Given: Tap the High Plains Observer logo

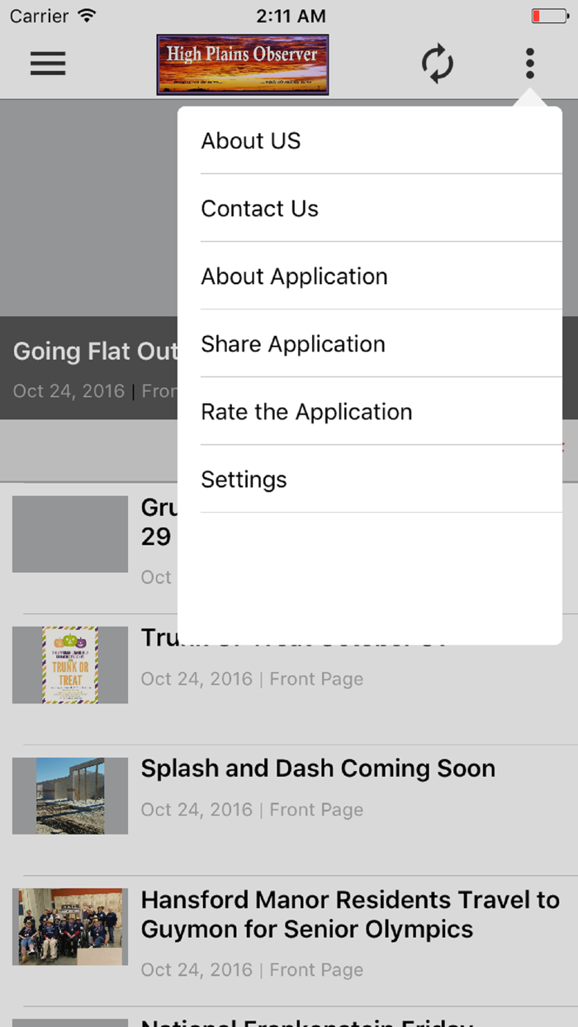Looking at the screenshot, I should (x=243, y=64).
